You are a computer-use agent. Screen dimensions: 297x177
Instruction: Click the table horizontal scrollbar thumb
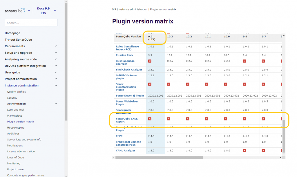[x=159, y=158]
